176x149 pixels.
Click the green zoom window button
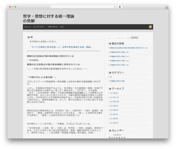(15, 7)
